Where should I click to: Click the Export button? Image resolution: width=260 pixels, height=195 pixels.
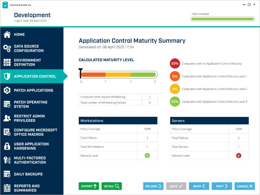[89, 186]
